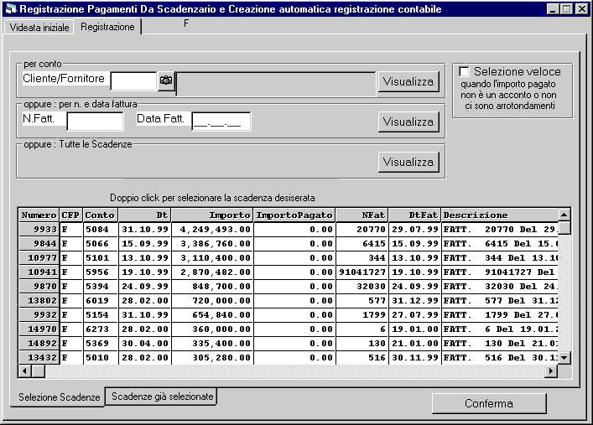Image resolution: width=593 pixels, height=425 pixels.
Task: Click the NFat column header
Action: coord(362,215)
